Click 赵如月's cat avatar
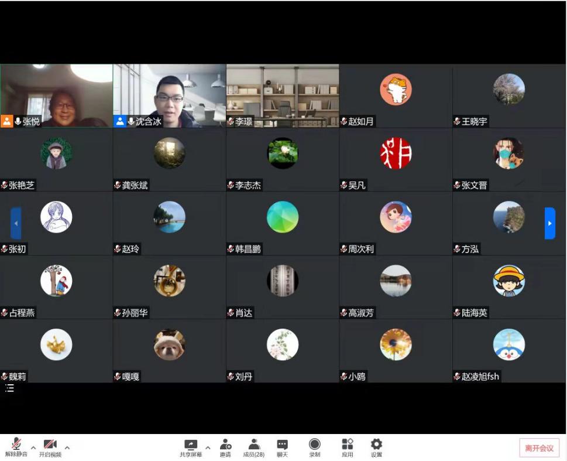567x461 pixels. (x=396, y=90)
